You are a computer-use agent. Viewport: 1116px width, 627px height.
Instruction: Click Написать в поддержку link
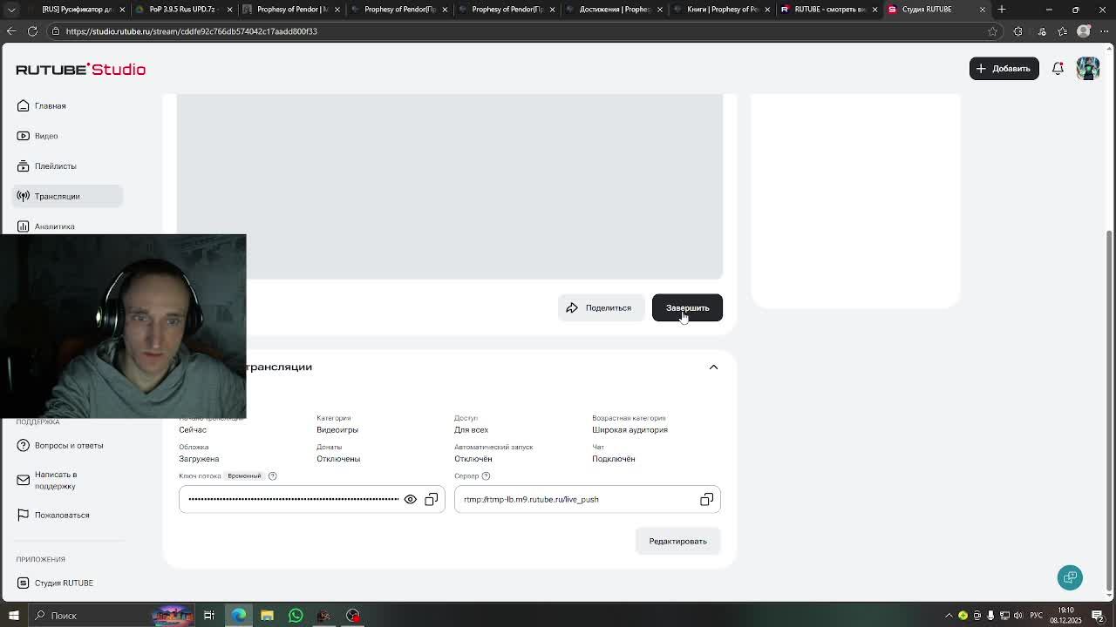(68, 480)
